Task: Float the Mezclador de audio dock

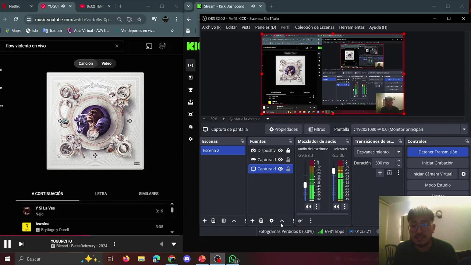Action: 347,141
